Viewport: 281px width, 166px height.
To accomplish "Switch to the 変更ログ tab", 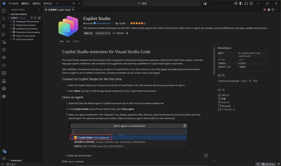I will click(x=76, y=41).
